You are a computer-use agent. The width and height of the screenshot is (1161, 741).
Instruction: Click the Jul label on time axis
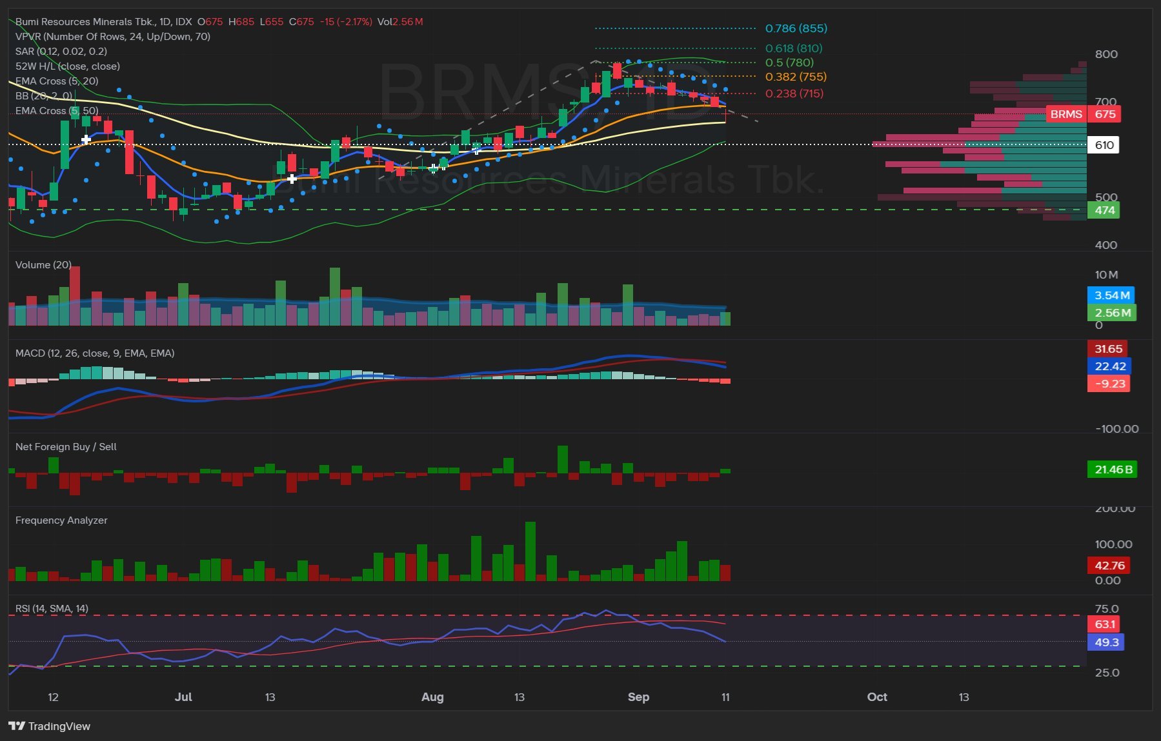[x=183, y=697]
